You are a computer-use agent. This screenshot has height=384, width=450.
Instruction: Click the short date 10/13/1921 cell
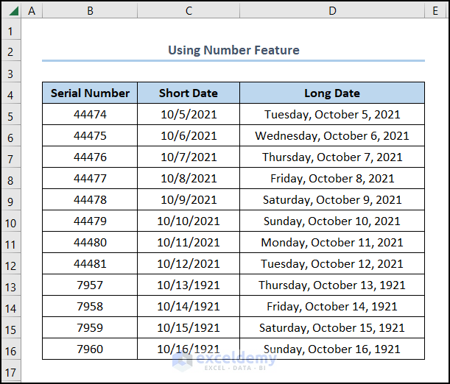tap(189, 285)
